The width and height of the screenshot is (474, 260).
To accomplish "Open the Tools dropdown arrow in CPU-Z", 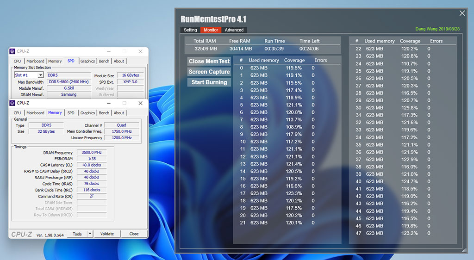I will click(x=90, y=234).
